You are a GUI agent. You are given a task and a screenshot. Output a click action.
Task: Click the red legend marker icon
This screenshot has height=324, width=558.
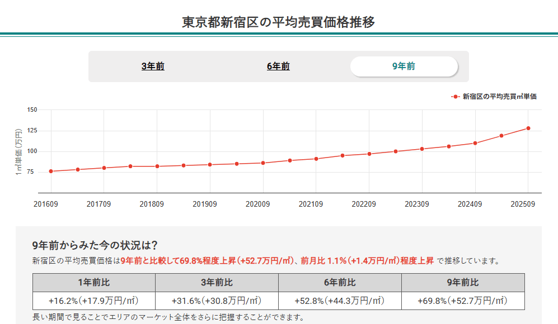(456, 97)
